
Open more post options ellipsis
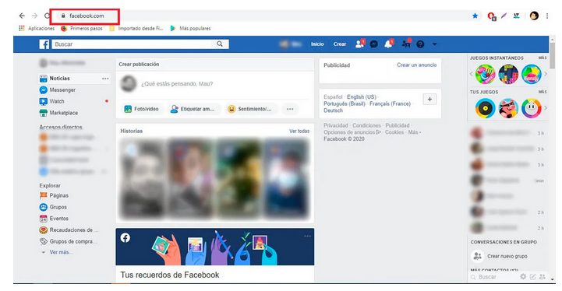pos(290,109)
